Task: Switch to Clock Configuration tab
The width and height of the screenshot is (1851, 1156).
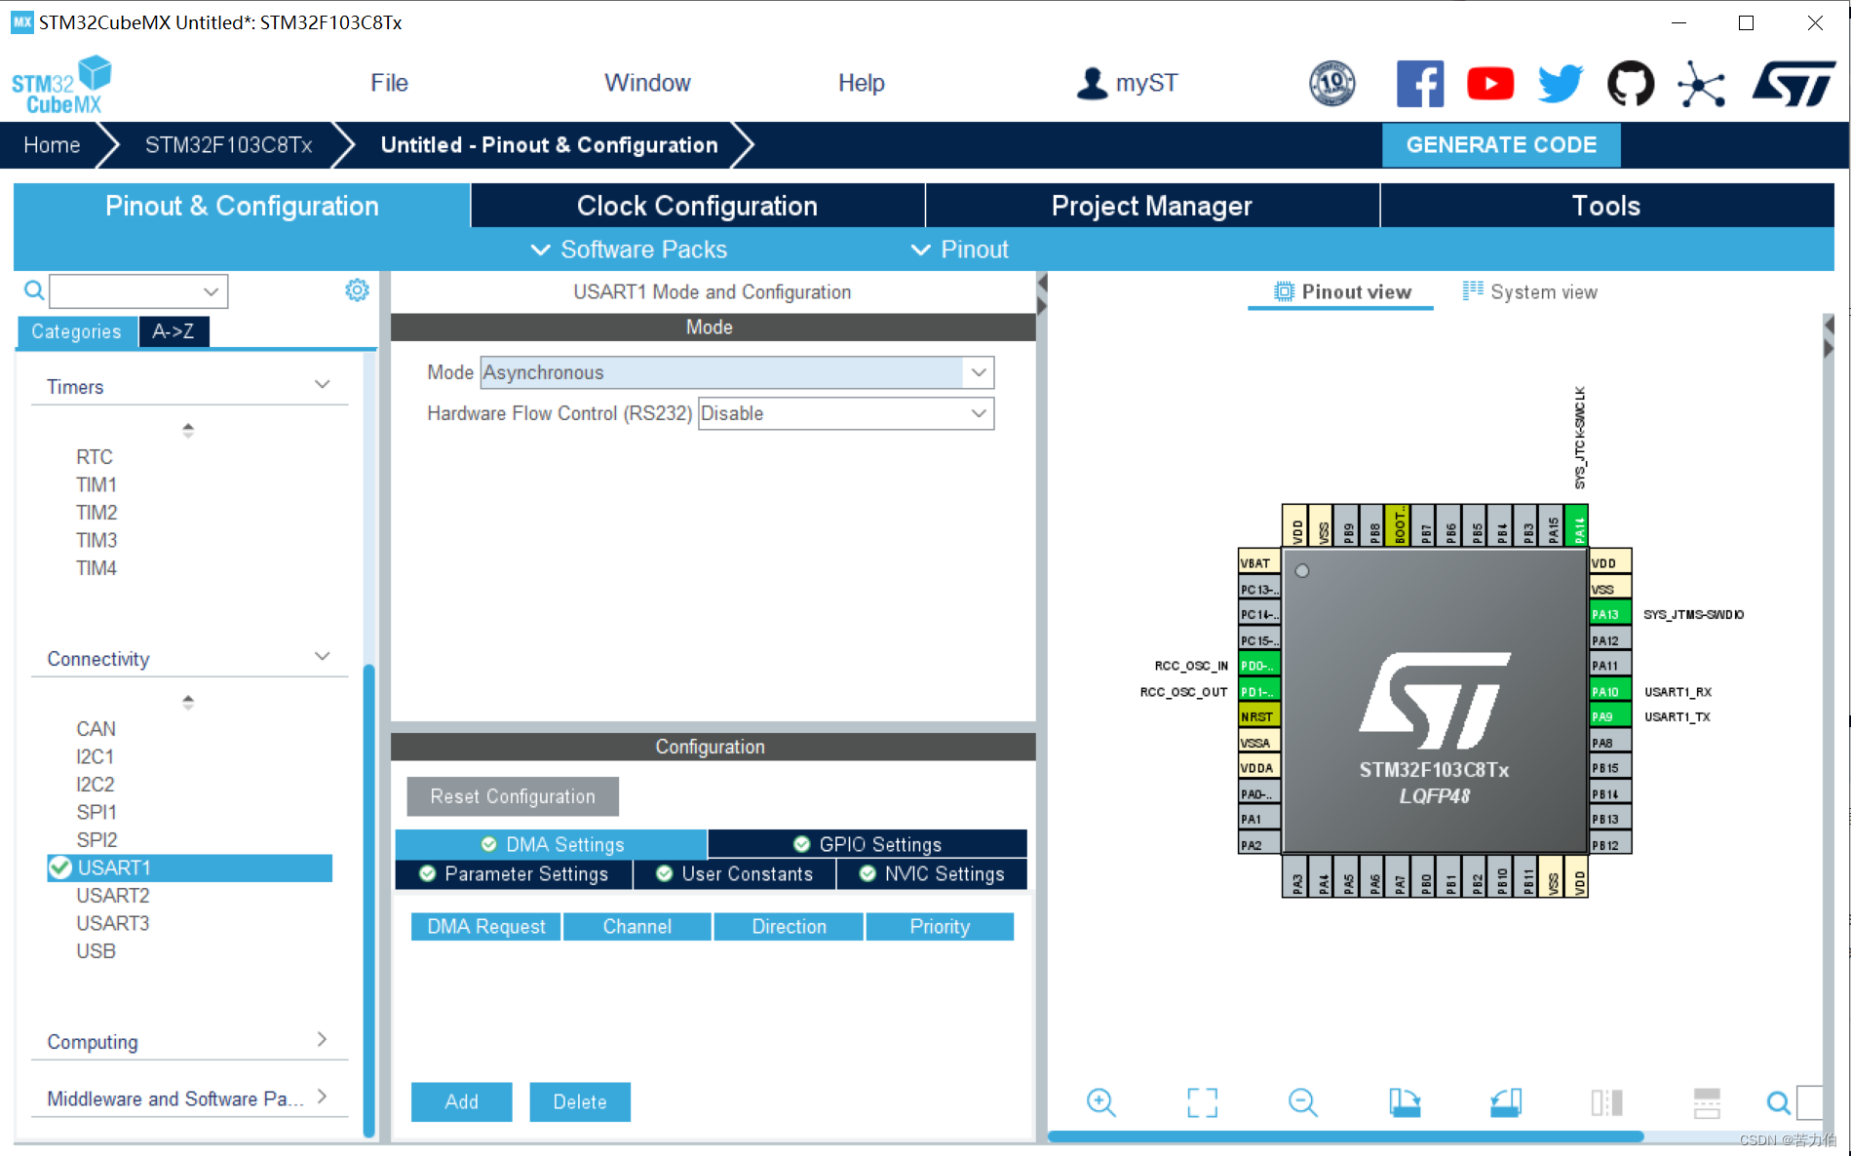Action: pos(697,206)
